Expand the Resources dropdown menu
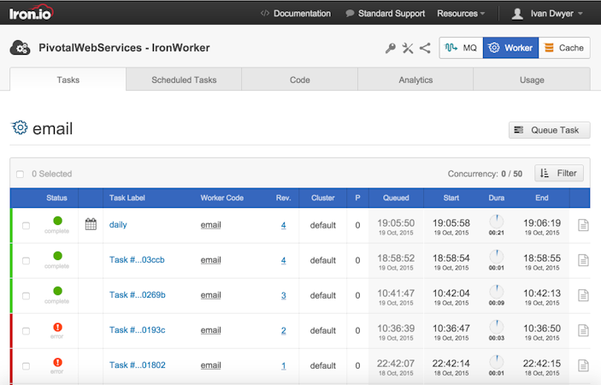 [461, 14]
